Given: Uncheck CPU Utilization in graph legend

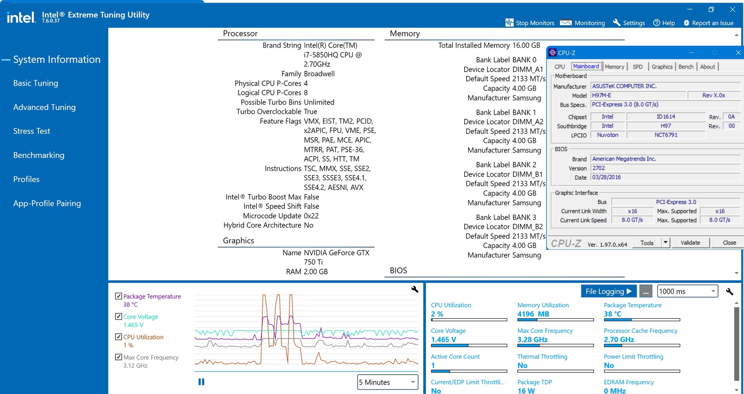Looking at the screenshot, I should 119,337.
